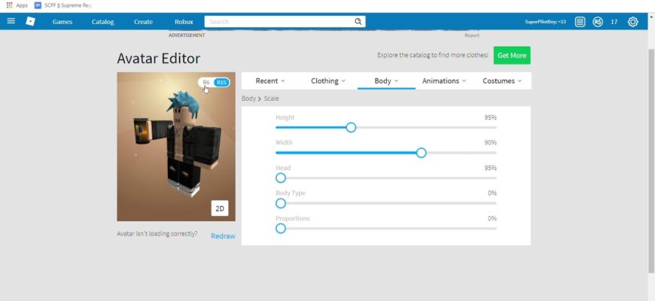The image size is (655, 301).
Task: Expand the Costumes dropdown tab
Action: (502, 81)
